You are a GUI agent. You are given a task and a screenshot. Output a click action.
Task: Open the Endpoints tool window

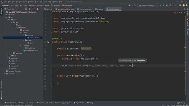[x=67, y=103]
